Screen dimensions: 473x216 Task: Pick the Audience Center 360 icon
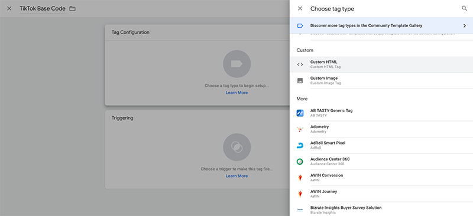point(300,162)
